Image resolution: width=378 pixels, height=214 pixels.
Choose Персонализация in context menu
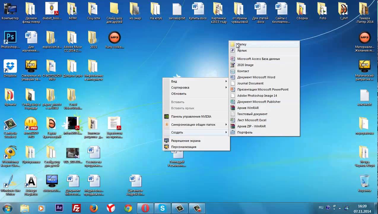196,147
